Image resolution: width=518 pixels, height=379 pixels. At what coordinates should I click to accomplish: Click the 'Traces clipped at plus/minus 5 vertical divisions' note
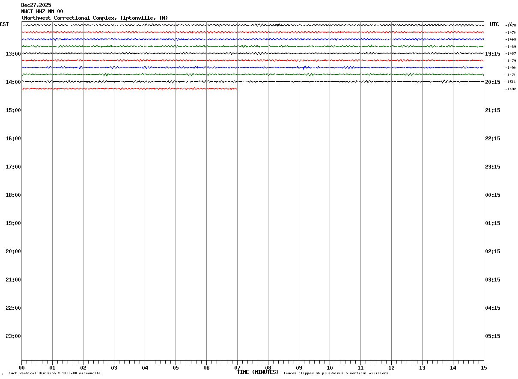[x=336, y=373]
